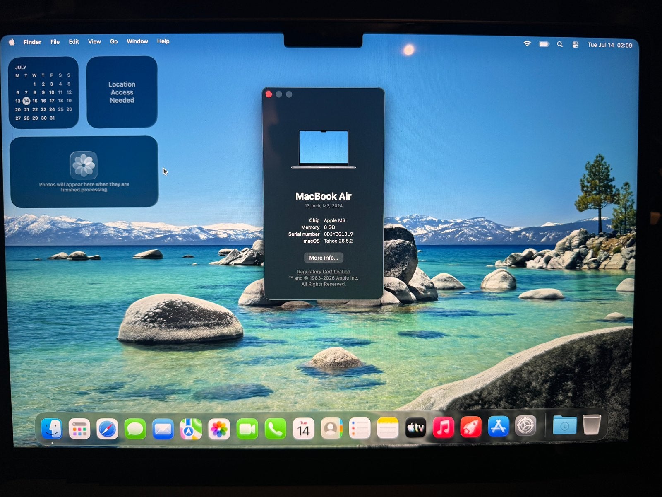The height and width of the screenshot is (497, 662).
Task: Show Wi-Fi status menu
Action: [x=527, y=43]
